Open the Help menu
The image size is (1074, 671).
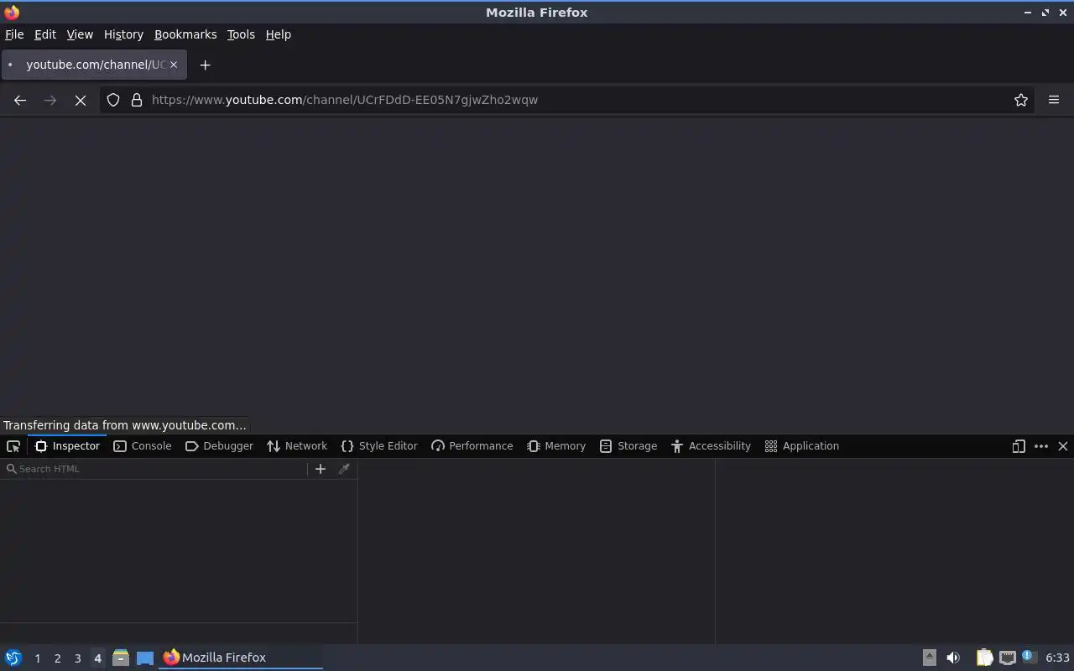point(279,34)
